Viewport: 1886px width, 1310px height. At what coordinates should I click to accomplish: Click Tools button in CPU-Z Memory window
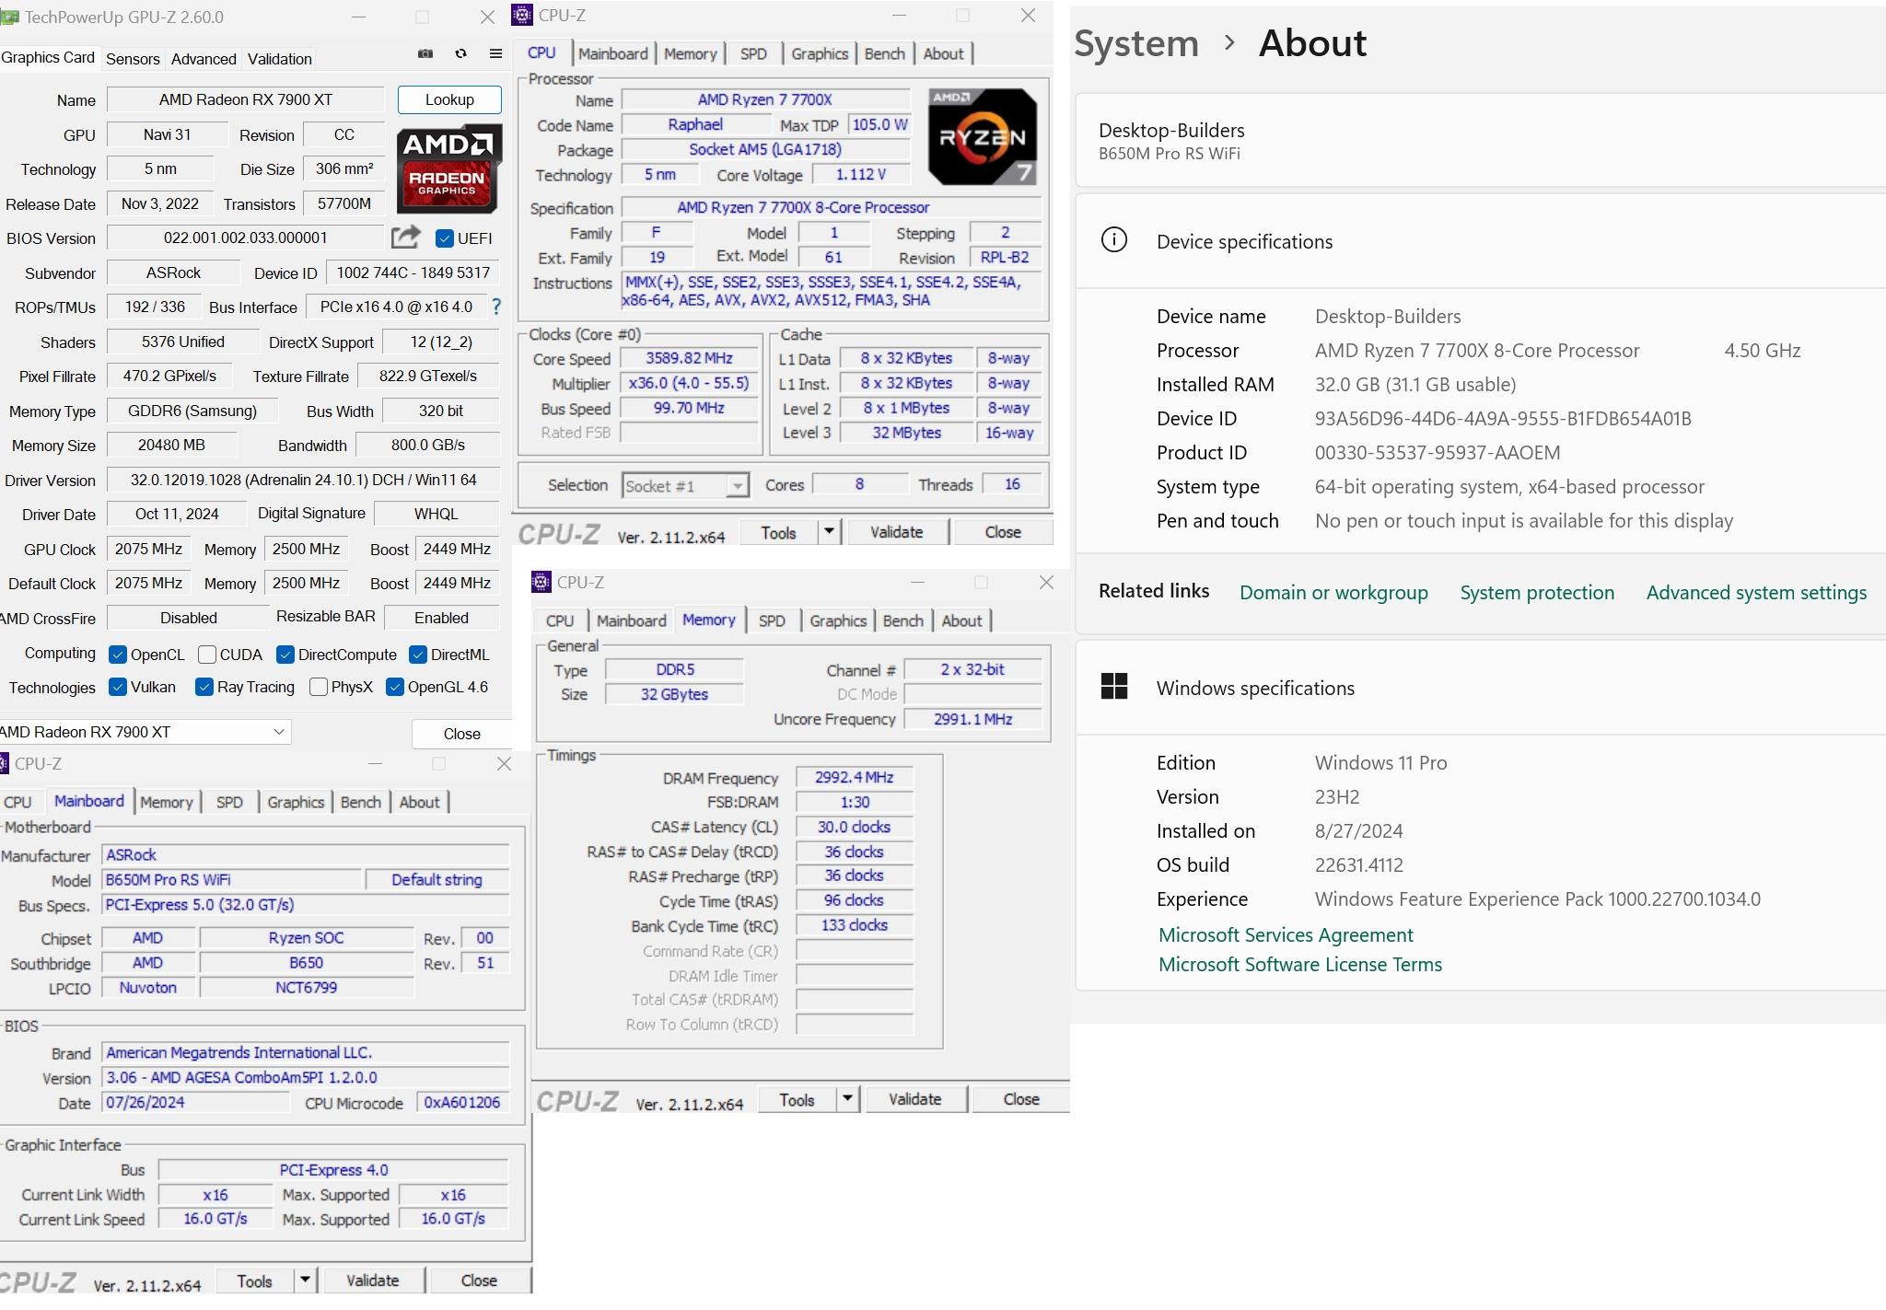797,1098
